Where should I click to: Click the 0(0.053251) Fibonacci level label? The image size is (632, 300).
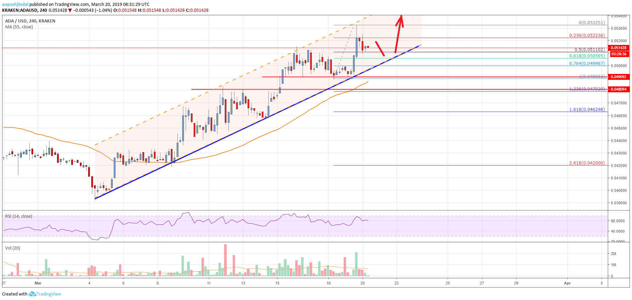coord(592,23)
